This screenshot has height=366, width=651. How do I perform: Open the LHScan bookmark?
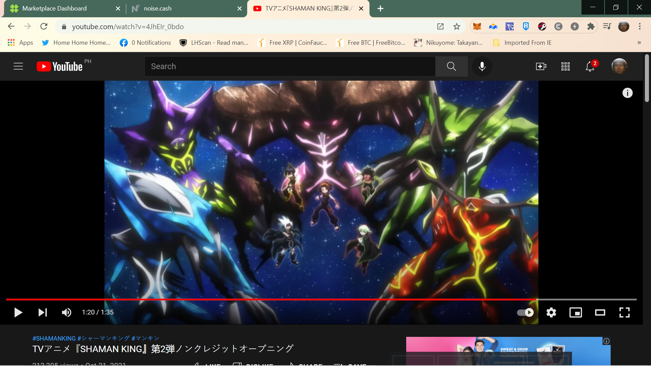(214, 43)
